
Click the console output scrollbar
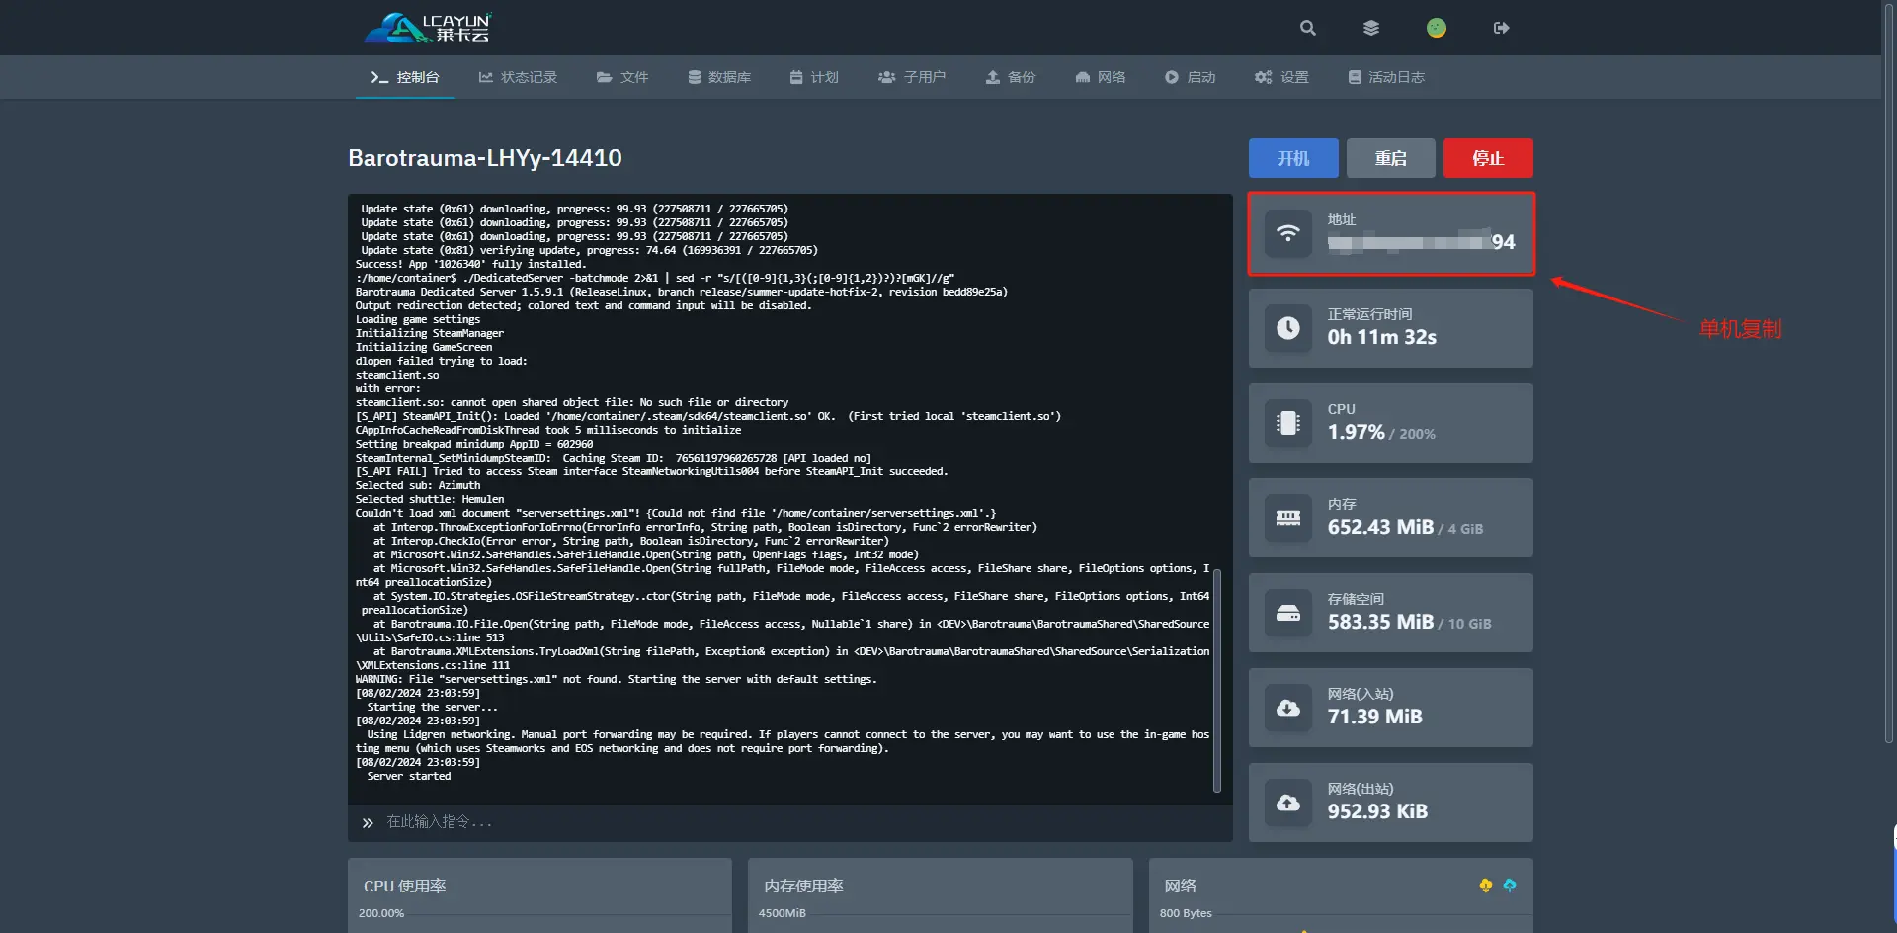coord(1217,680)
